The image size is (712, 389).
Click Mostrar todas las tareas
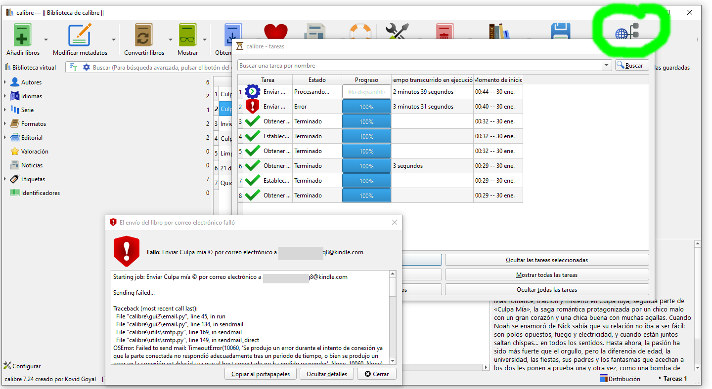(x=547, y=274)
